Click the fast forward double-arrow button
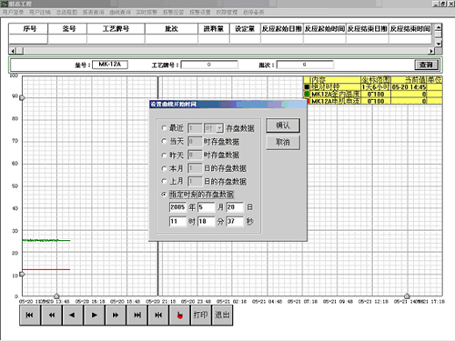 pyautogui.click(x=116, y=316)
